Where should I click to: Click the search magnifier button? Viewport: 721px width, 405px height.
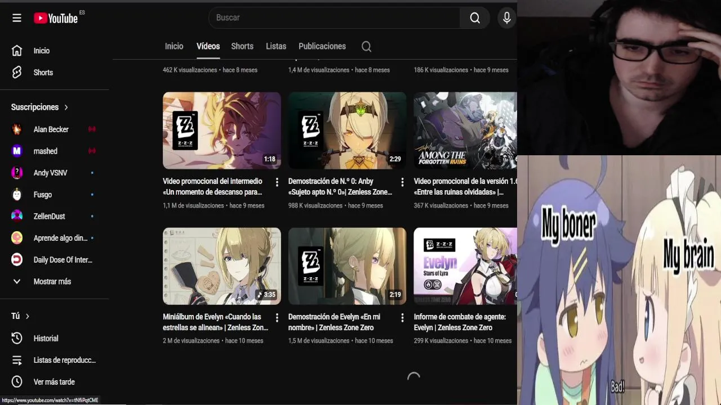coord(475,18)
